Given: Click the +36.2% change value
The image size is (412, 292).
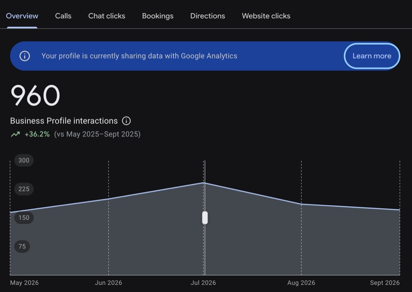Looking at the screenshot, I should point(37,134).
